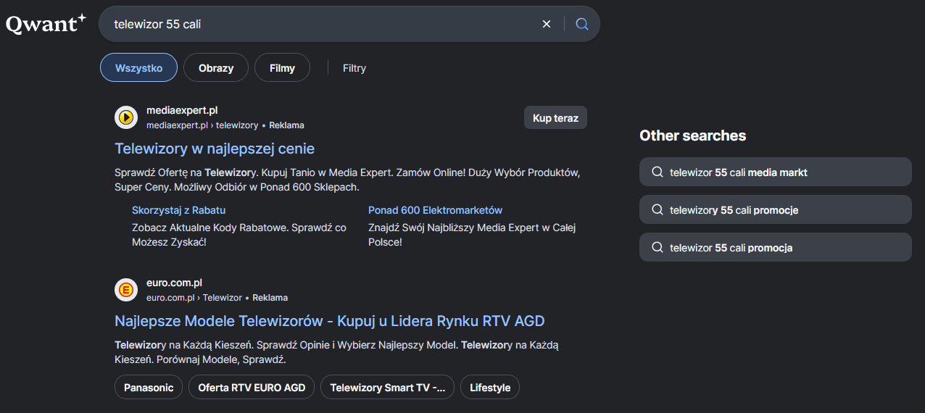
Task: Open 'Telewizory w najlepszej cenie' result
Action: click(x=215, y=149)
